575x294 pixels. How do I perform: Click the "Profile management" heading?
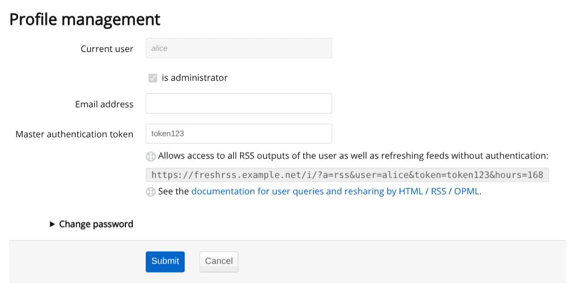click(x=85, y=20)
